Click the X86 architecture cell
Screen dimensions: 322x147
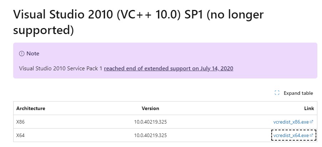click(x=20, y=122)
